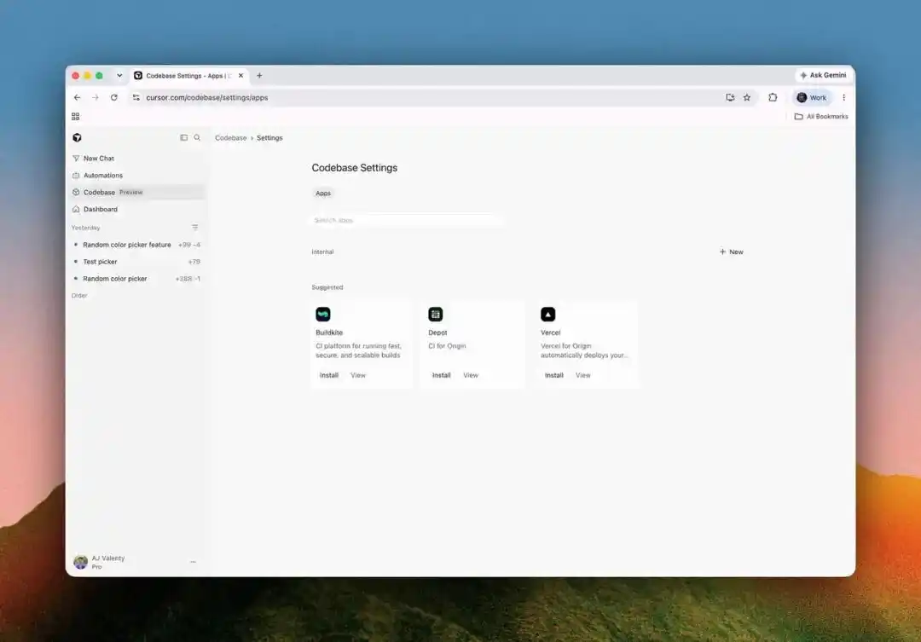This screenshot has height=642, width=921.
Task: Click Buildkite description text
Action: click(358, 350)
